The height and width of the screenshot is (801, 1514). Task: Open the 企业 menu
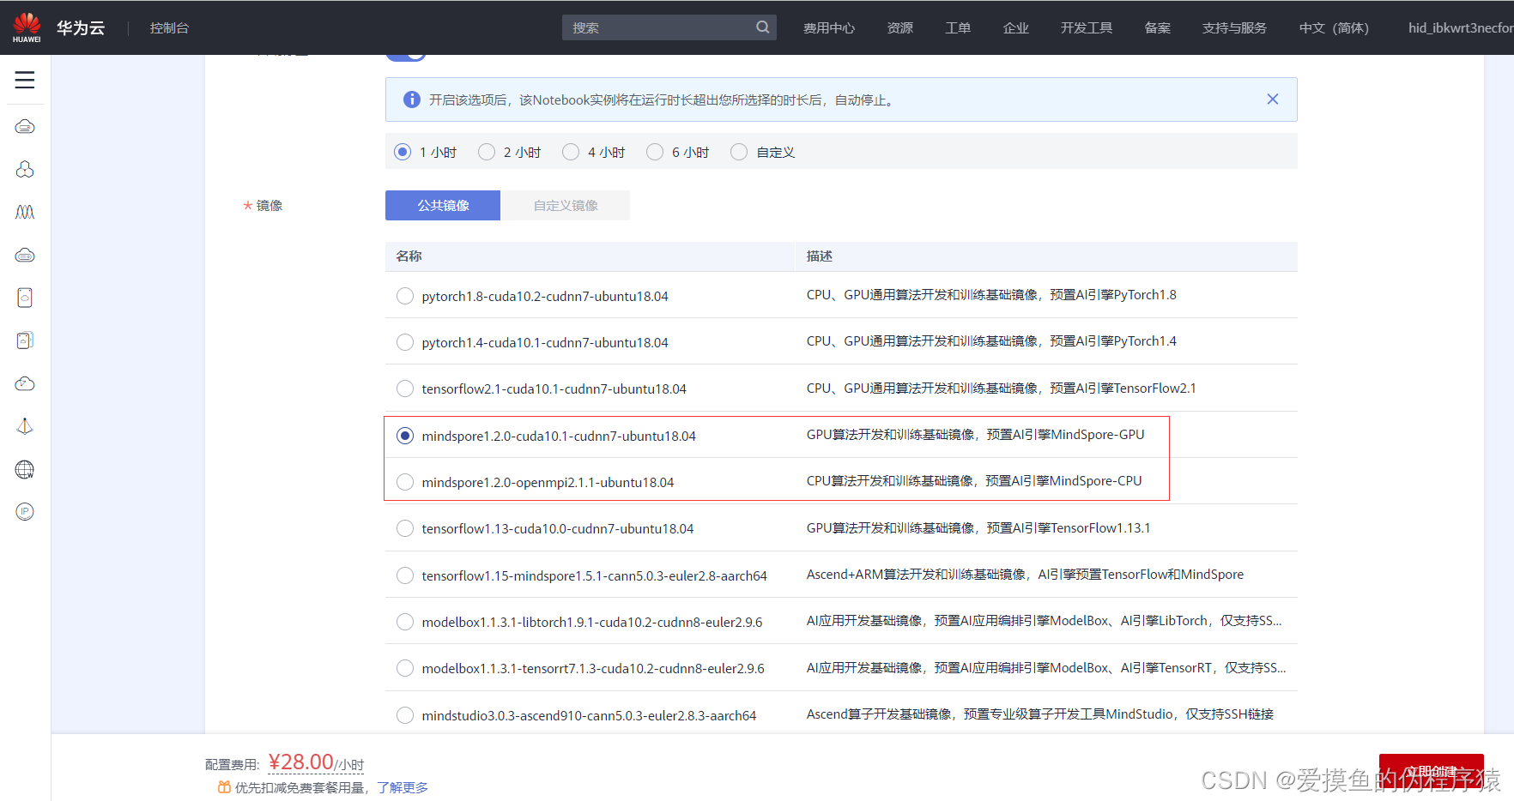(1016, 27)
